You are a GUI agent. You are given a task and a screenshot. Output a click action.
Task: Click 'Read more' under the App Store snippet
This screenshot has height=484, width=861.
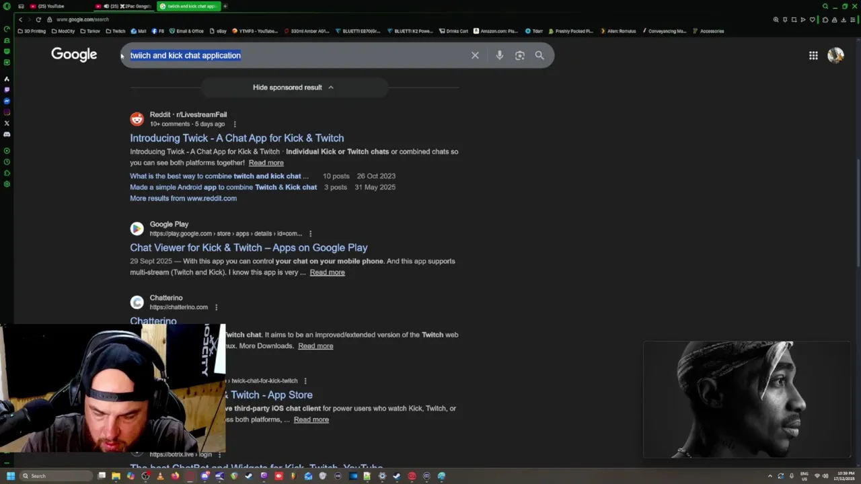click(311, 419)
